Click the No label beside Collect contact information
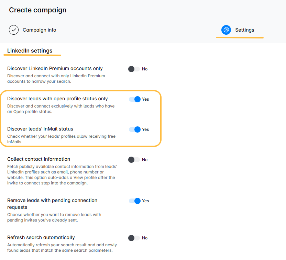This screenshot has width=286, height=260. coord(145,160)
